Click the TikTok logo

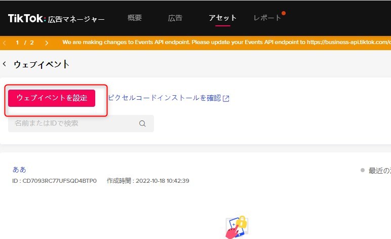click(x=26, y=19)
